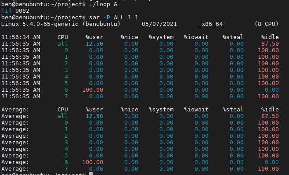This screenshot has width=289, height=175.
Task: Click 87.50 %idle in the 11:56:35 all row
Action: click(x=270, y=44)
